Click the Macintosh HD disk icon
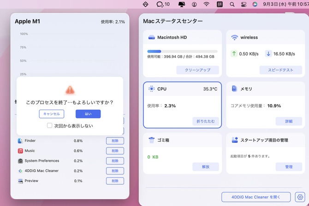Viewport: 309px width, 206px height. click(151, 37)
